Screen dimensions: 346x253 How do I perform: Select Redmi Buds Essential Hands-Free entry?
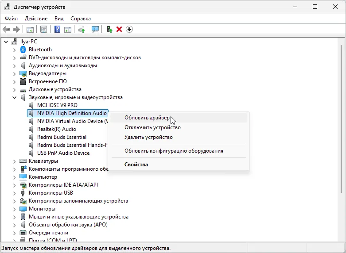[72, 145]
